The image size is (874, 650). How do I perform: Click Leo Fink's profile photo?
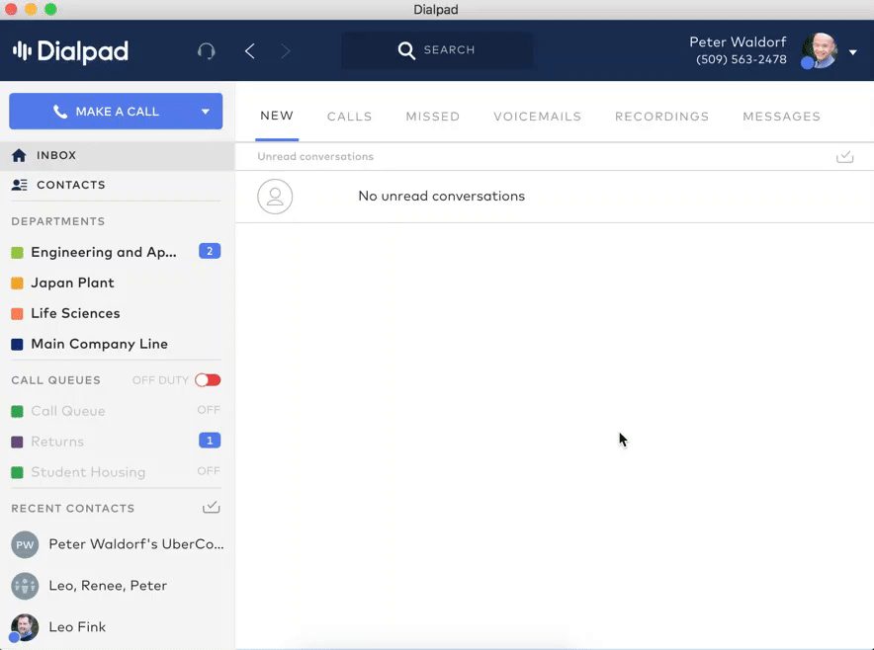[x=25, y=627]
